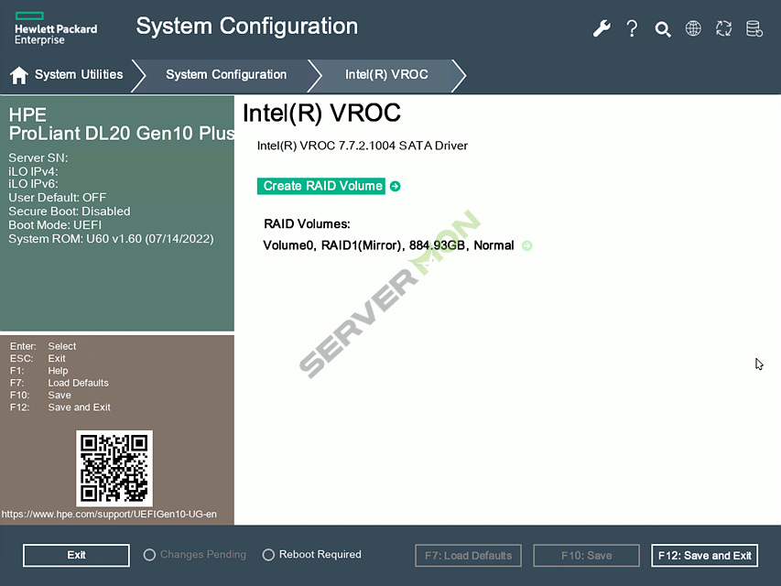
Task: Open the database storage icon
Action: [x=754, y=28]
